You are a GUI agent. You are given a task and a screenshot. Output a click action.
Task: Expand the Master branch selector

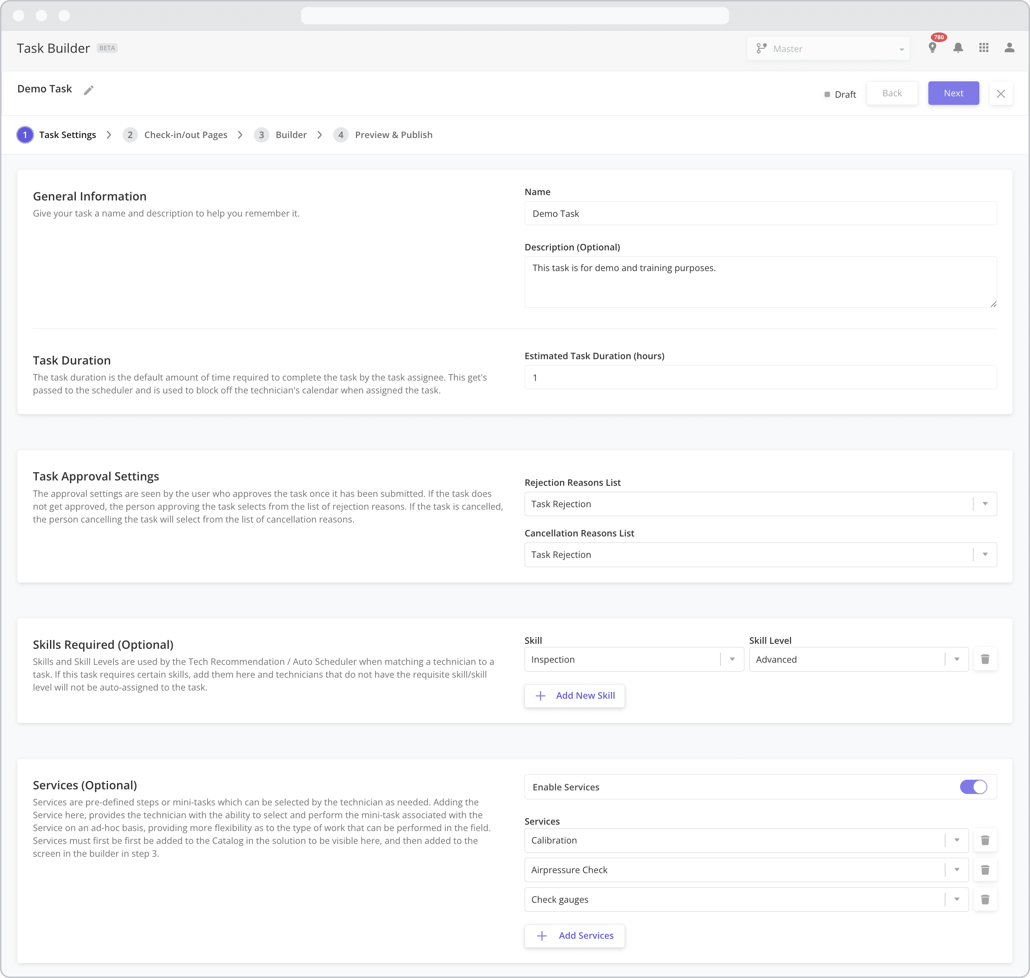coord(901,49)
